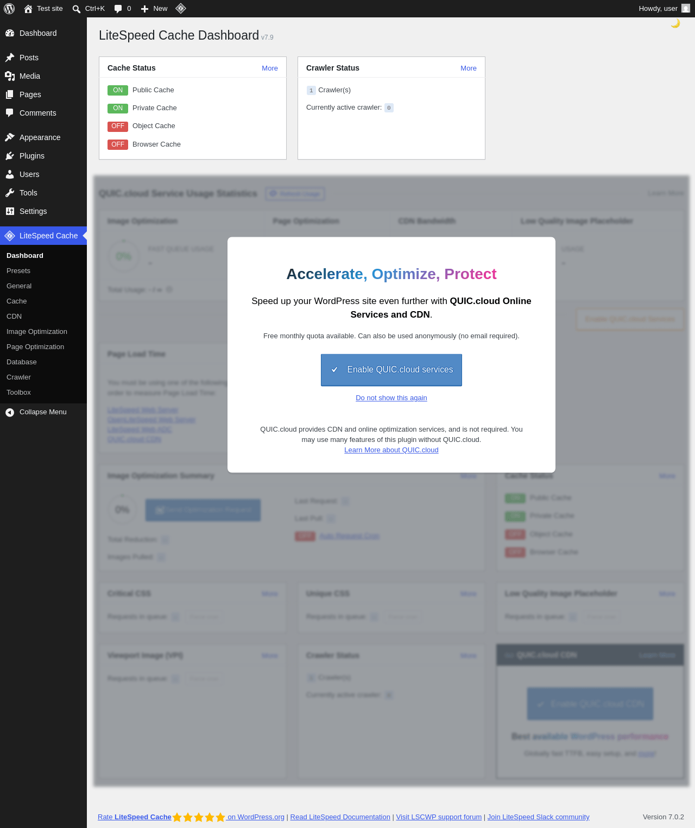Viewport: 695px width, 828px height.
Task: Click the Private Cache ON badge
Action: coord(118,108)
